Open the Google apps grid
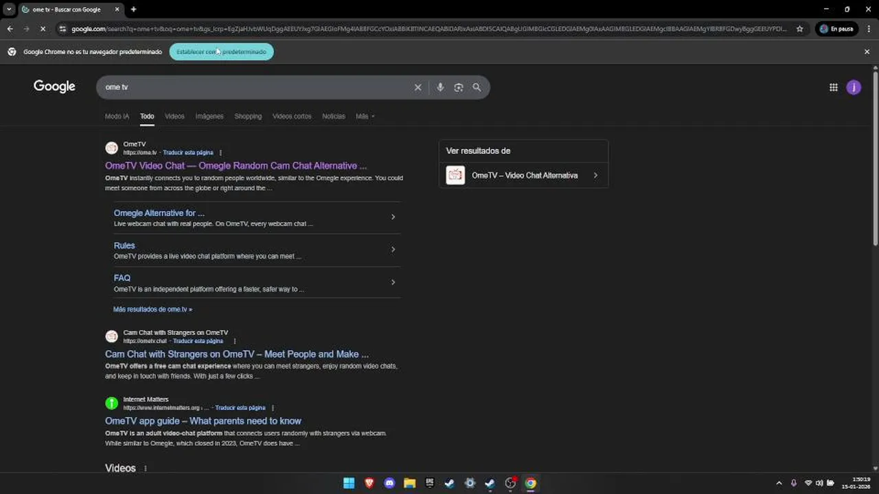Screen dimensions: 879x494 click(834, 87)
